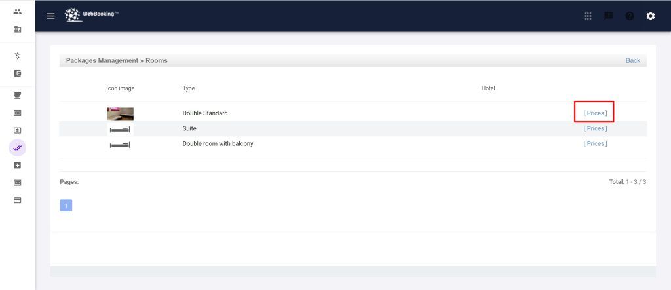The height and width of the screenshot is (290, 671).
Task: Click the Back link
Action: 632,60
